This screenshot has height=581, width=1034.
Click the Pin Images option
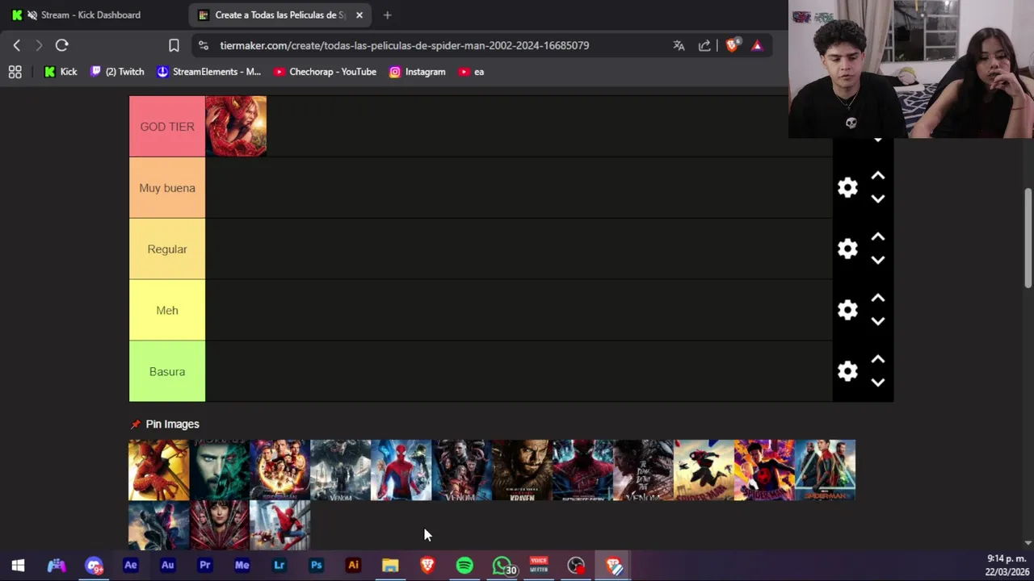pyautogui.click(x=165, y=424)
